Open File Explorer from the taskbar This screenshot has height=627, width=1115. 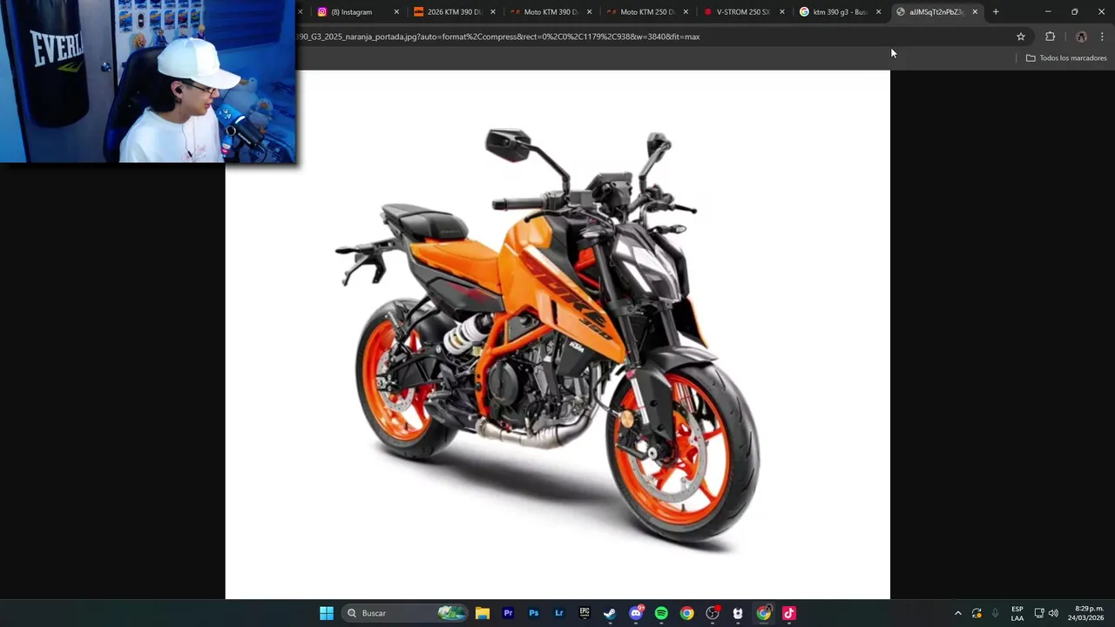pos(483,613)
